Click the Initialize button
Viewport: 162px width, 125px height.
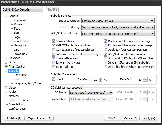click(x=14, y=118)
